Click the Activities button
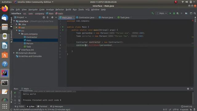The height and width of the screenshot is (111, 197). (6, 2)
